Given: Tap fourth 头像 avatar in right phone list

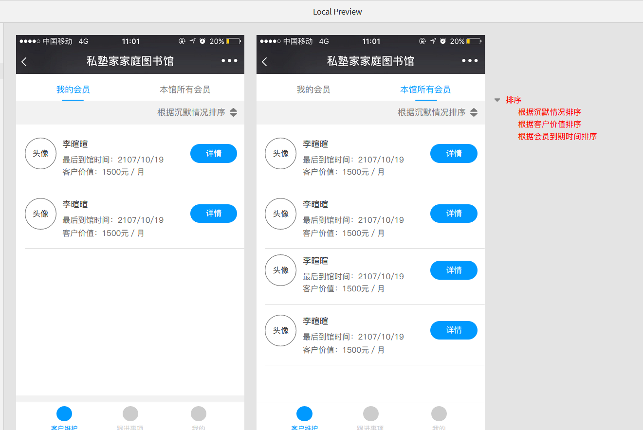Looking at the screenshot, I should coord(281,330).
